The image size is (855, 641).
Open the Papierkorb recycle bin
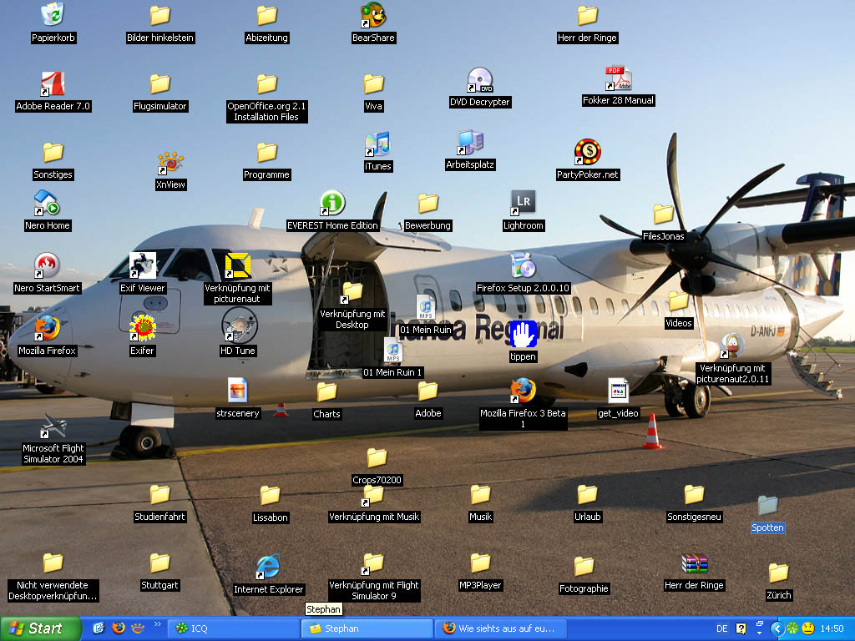click(x=53, y=15)
